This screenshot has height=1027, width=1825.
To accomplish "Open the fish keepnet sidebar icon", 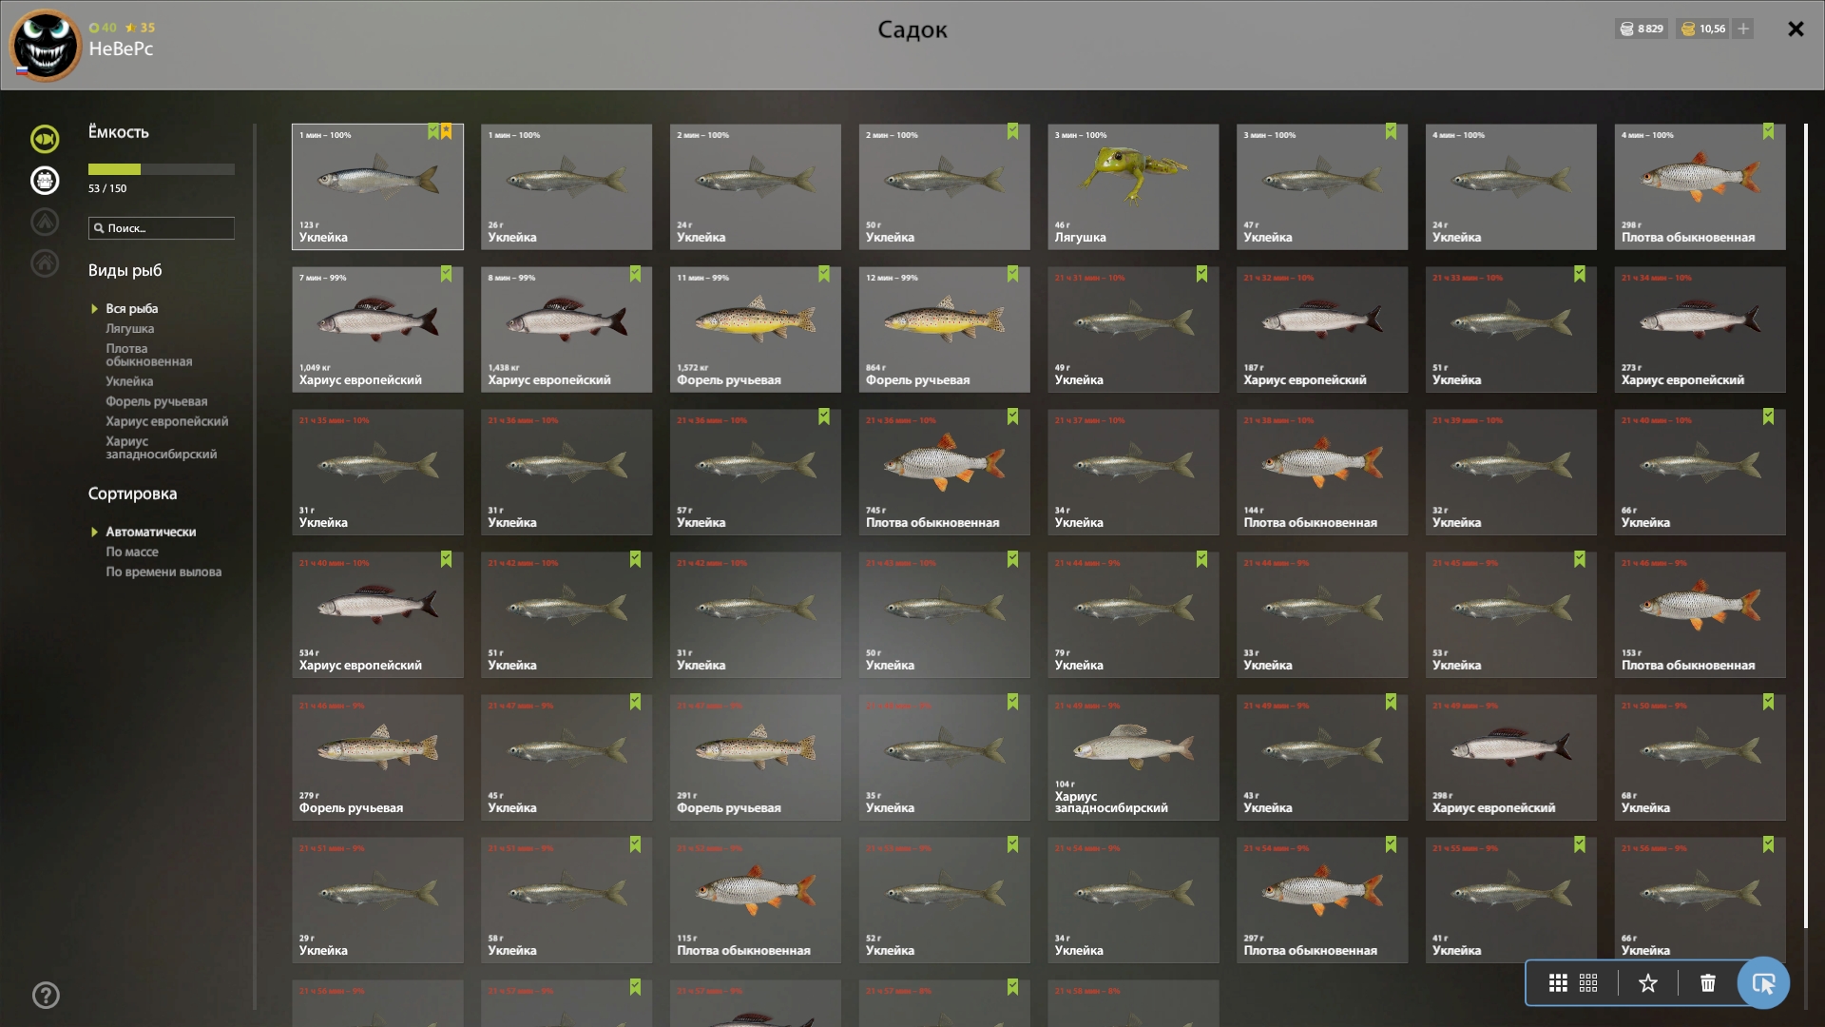I will pyautogui.click(x=45, y=139).
